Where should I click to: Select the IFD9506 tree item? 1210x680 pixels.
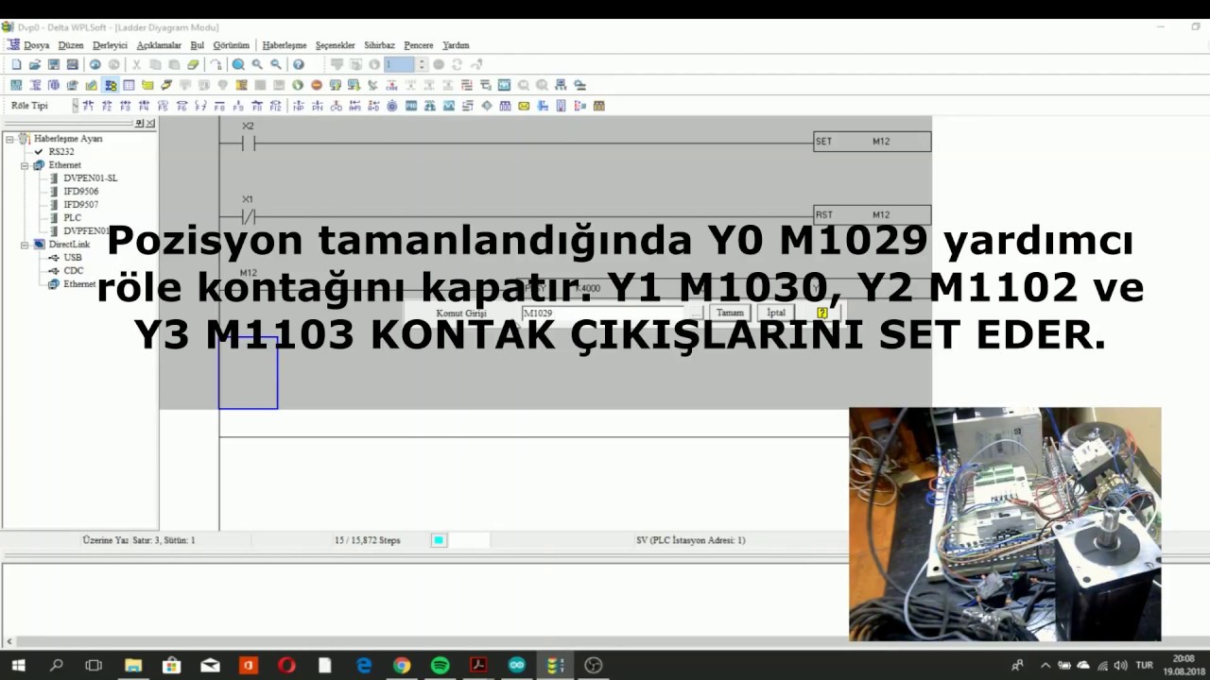pos(80,192)
